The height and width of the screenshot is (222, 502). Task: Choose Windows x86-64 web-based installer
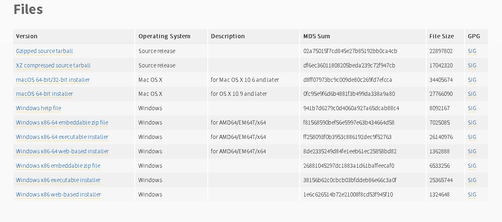(62, 151)
